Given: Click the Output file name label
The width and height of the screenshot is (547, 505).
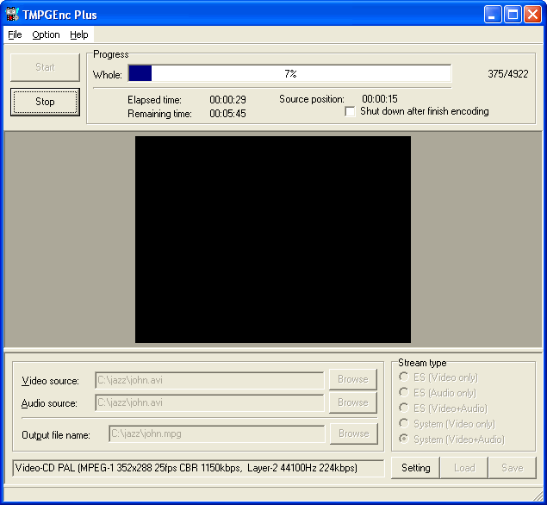Looking at the screenshot, I should click(x=56, y=435).
